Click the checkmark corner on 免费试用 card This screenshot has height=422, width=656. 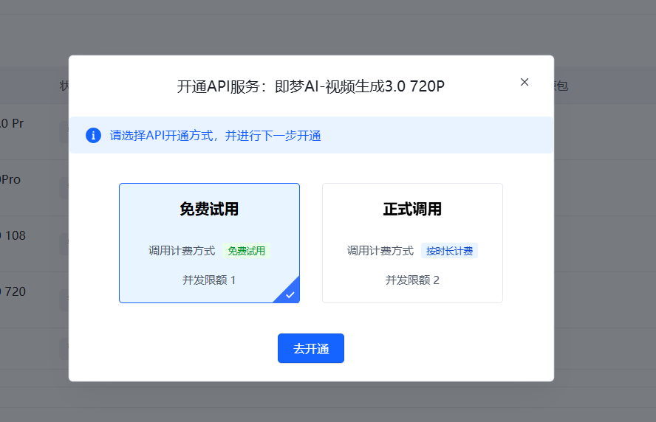click(x=290, y=294)
